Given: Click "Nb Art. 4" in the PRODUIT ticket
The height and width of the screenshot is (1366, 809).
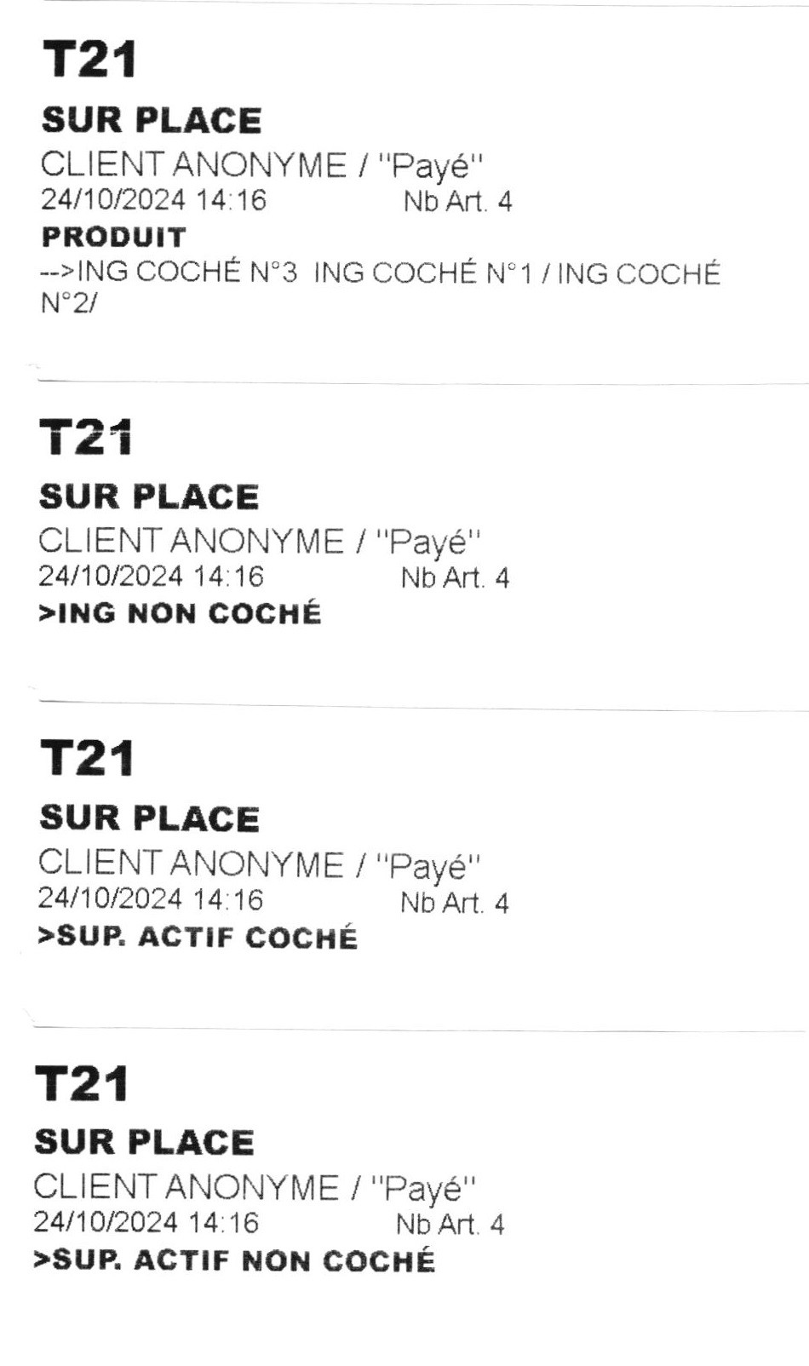Looking at the screenshot, I should point(457,202).
